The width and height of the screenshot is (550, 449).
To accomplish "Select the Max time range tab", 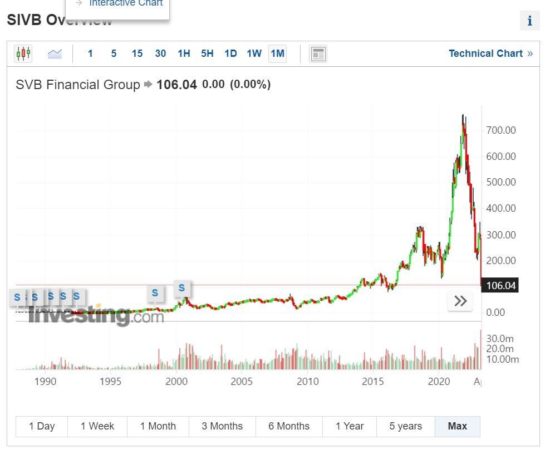I will tap(457, 426).
